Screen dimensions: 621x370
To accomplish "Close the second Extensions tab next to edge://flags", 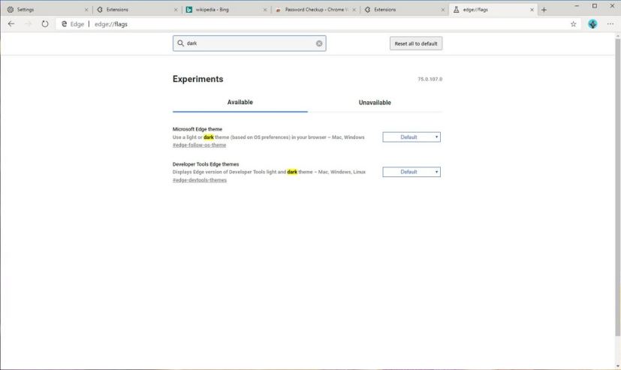I will (x=443, y=10).
